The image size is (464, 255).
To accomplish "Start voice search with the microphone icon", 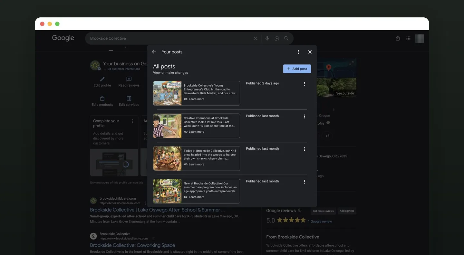I will point(267,38).
